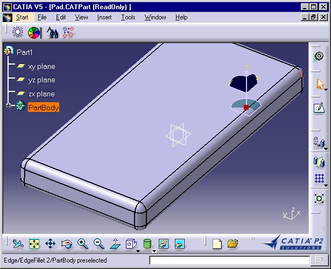Select the xy plane in tree
This screenshot has width=331, height=269.
pyautogui.click(x=41, y=67)
